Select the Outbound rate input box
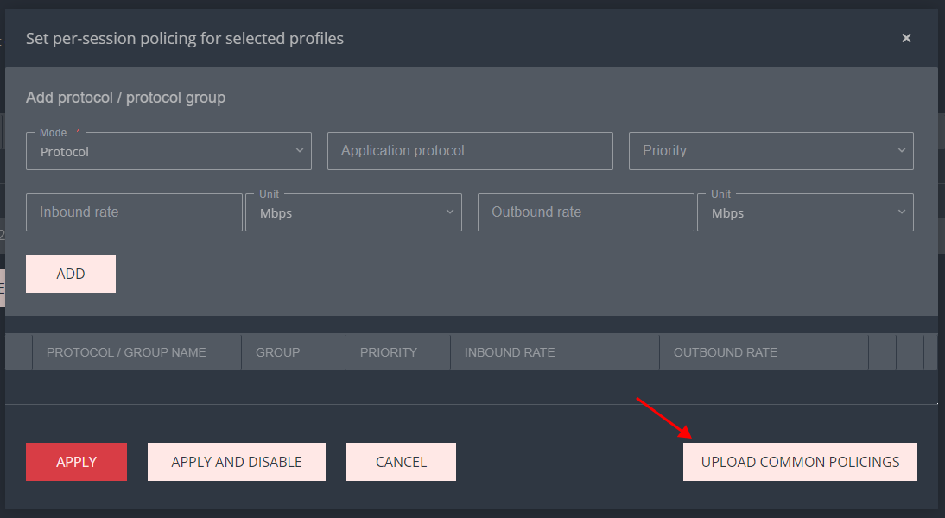This screenshot has width=945, height=518. pyautogui.click(x=585, y=212)
